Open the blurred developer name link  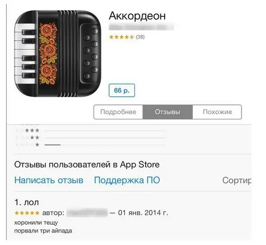[x=141, y=27]
